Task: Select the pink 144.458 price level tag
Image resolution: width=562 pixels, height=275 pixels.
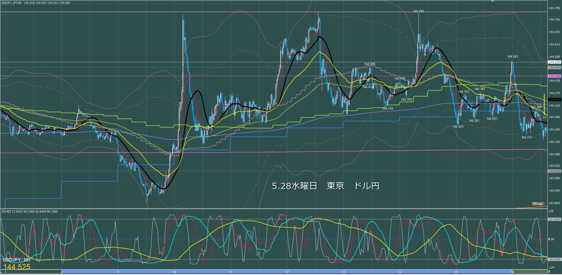Action: pyautogui.click(x=554, y=76)
